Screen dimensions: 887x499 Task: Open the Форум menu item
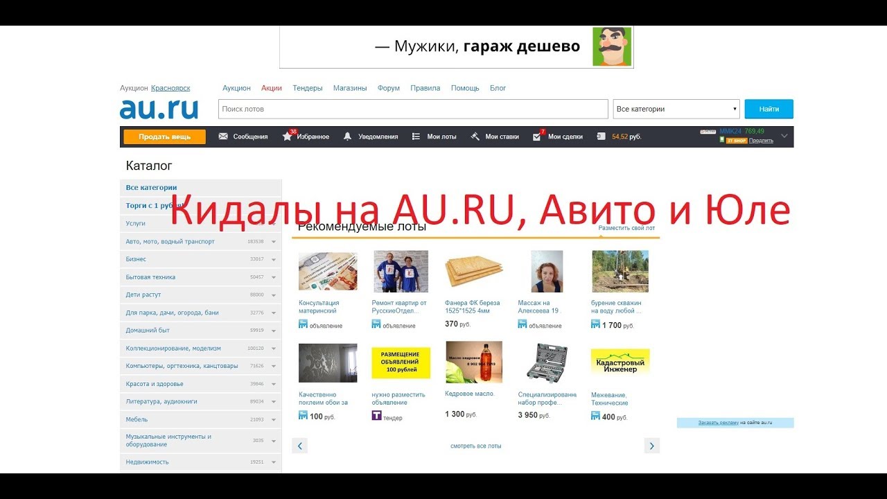click(389, 88)
